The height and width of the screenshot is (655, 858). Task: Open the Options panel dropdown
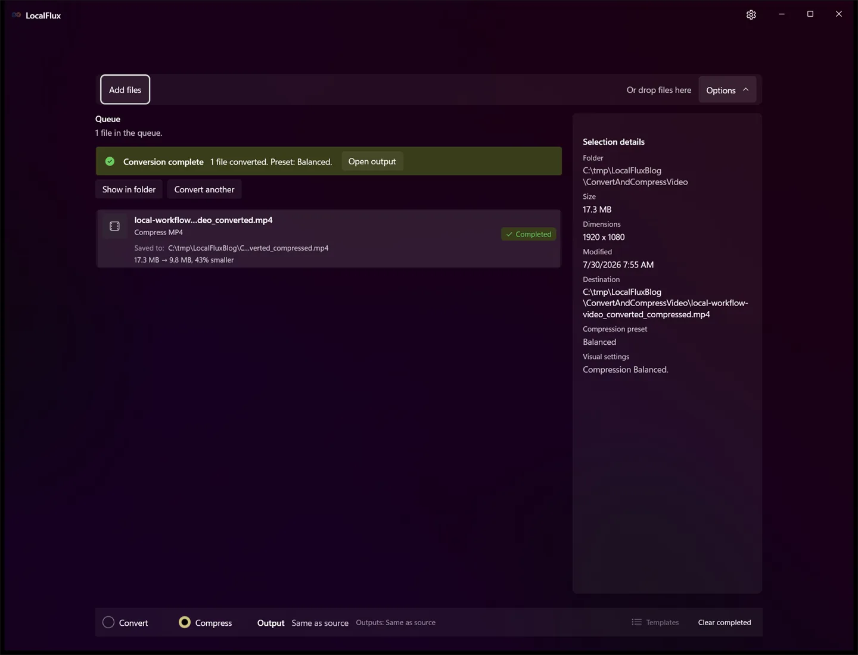(x=727, y=90)
